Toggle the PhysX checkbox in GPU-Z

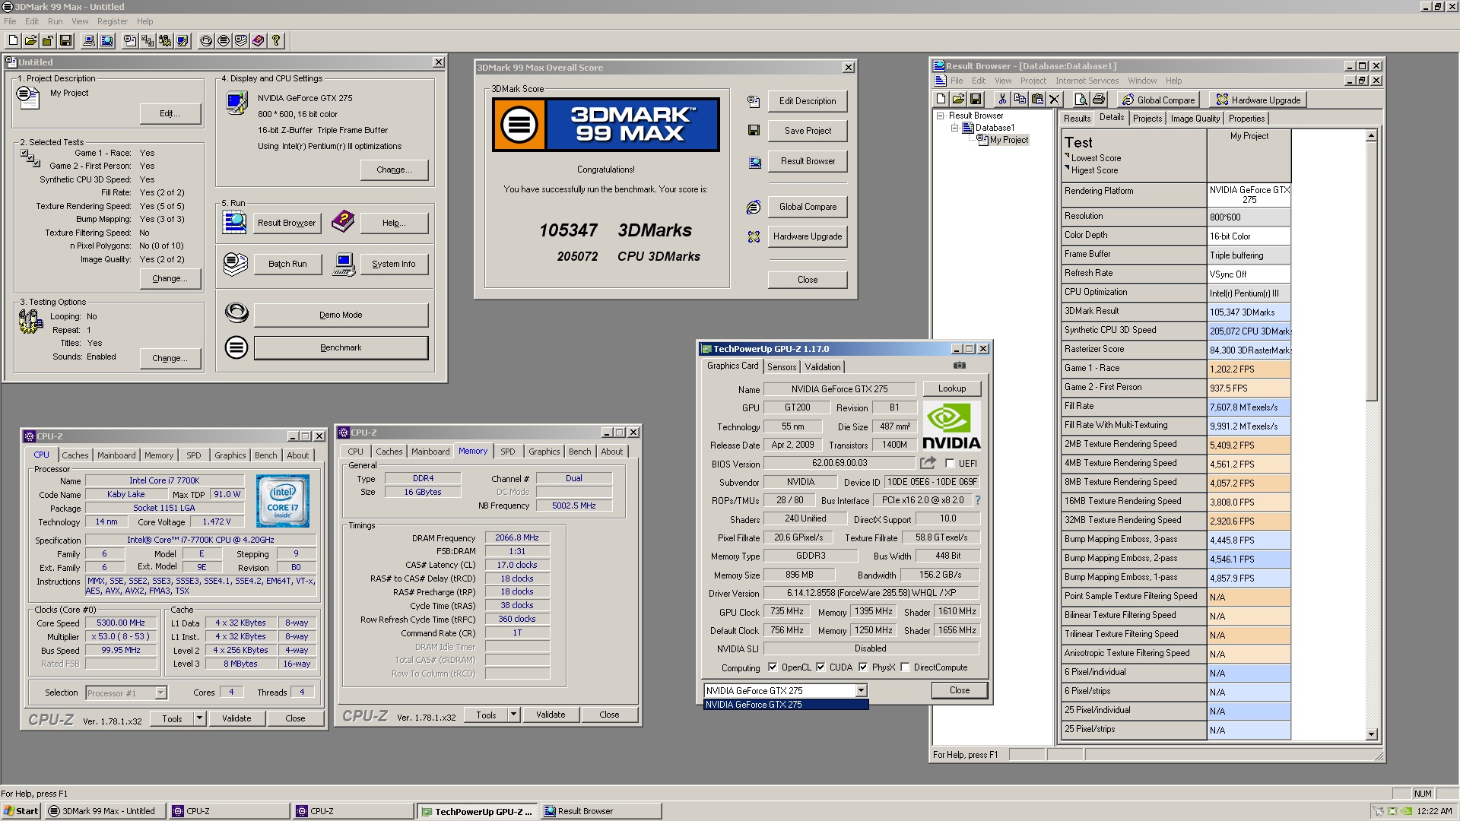click(863, 667)
